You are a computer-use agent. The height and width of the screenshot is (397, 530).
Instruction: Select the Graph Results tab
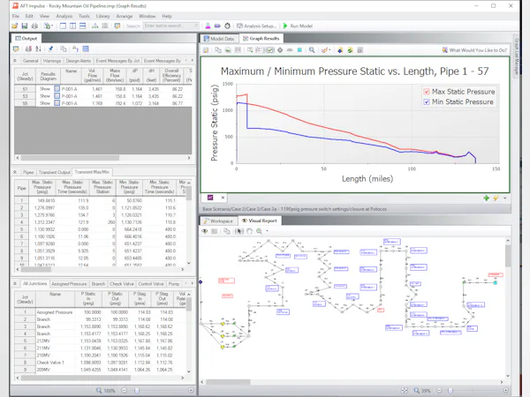pos(261,39)
